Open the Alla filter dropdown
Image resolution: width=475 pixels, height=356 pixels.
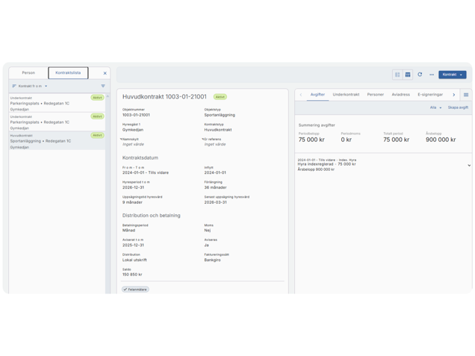pos(435,107)
